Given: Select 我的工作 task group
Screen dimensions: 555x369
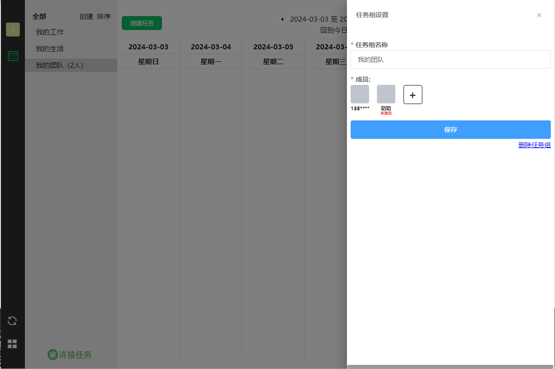Looking at the screenshot, I should pyautogui.click(x=50, y=32).
